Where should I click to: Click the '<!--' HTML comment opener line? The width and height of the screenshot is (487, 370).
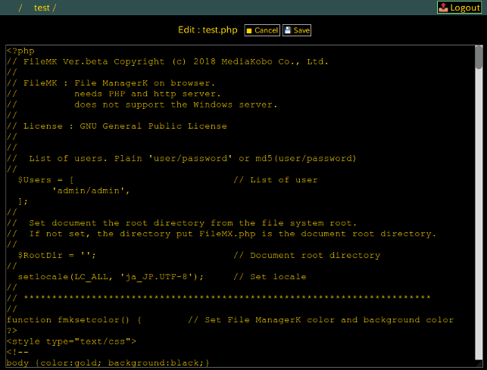[x=17, y=353]
